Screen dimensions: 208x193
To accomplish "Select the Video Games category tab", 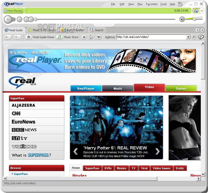I will point(162,168).
